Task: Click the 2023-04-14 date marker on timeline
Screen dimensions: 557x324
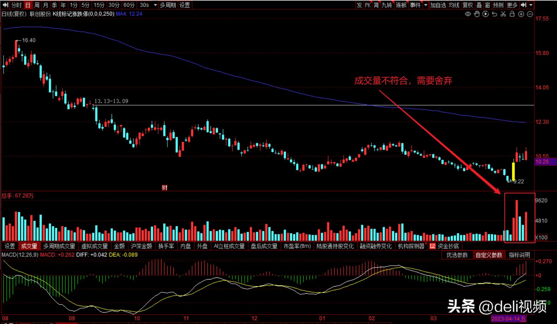Action: [x=508, y=319]
